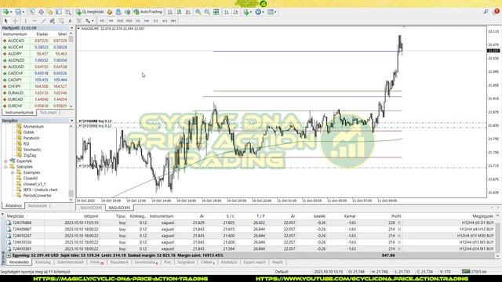Open the red notification icon
Viewport: 502px width, 282px height.
[497, 11]
